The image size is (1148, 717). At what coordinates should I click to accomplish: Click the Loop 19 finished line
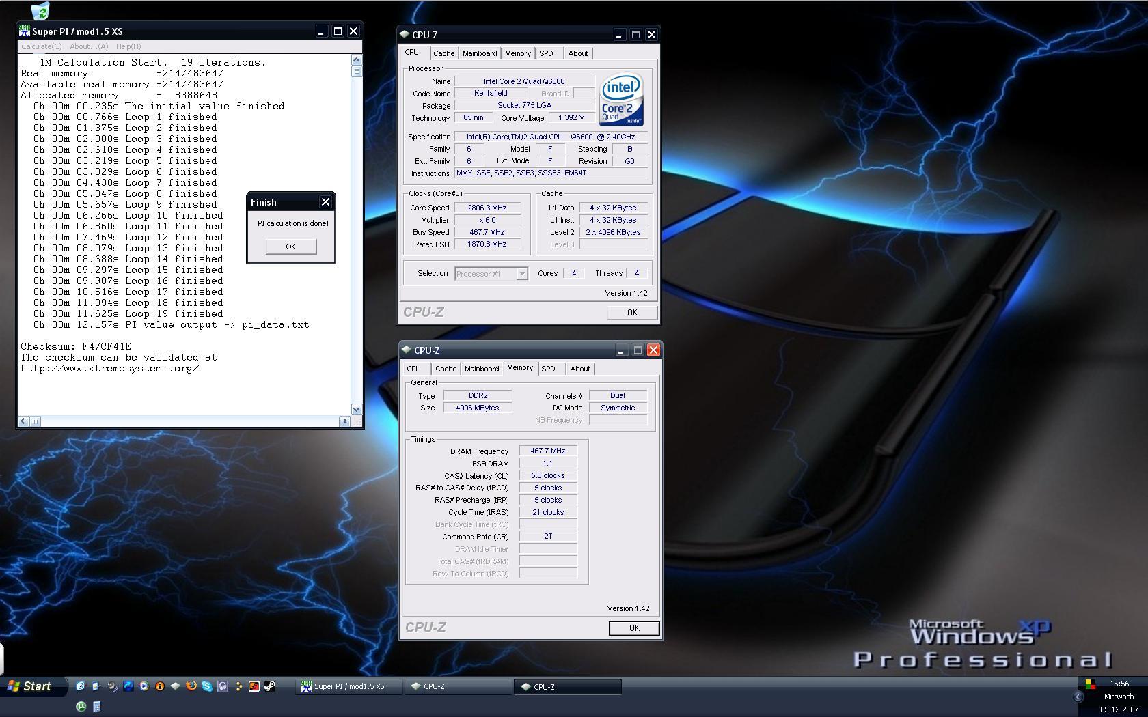[x=128, y=313]
